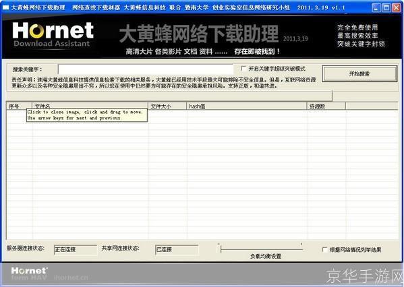The height and width of the screenshot is (287, 404).
Task: Click the 存在即被找到 slogan text
Action: point(257,51)
